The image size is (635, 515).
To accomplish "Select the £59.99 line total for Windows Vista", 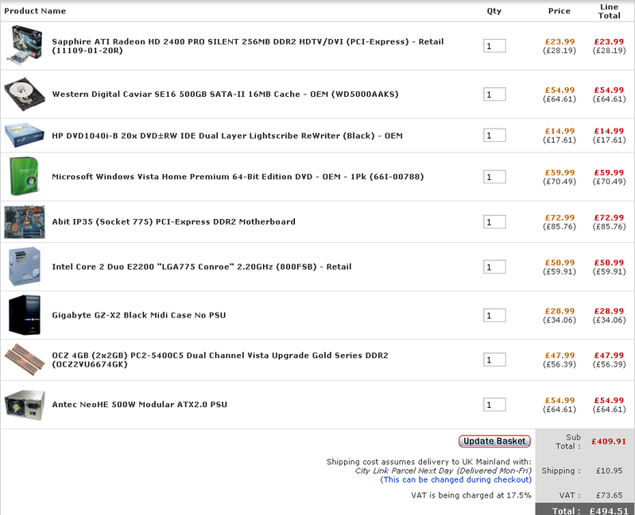I will point(609,172).
